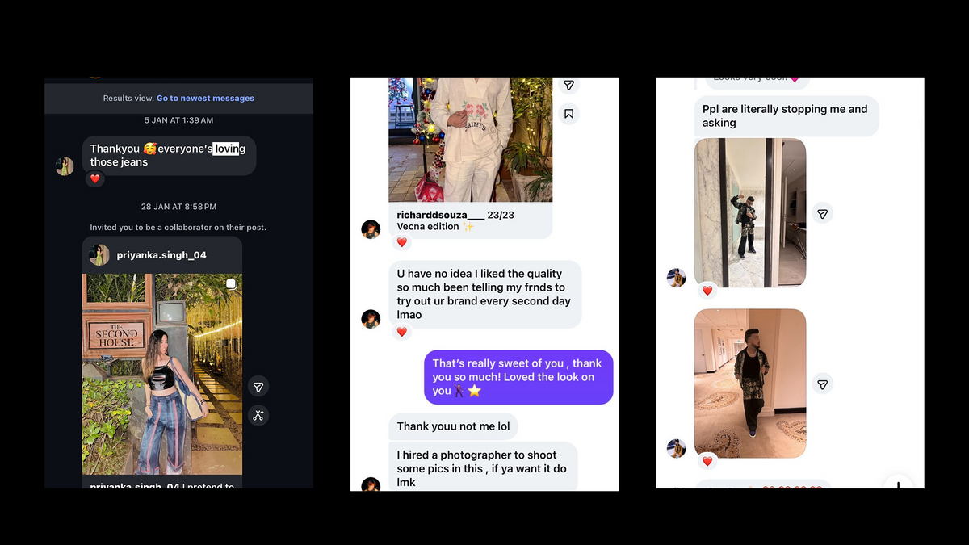
Task: Tap the remix icon below share on priyanka's post
Action: 258,415
